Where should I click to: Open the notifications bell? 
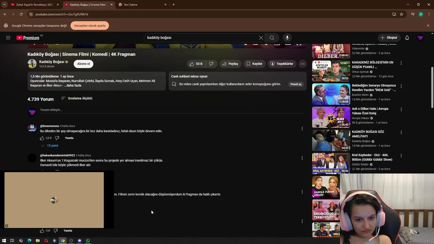(407, 38)
